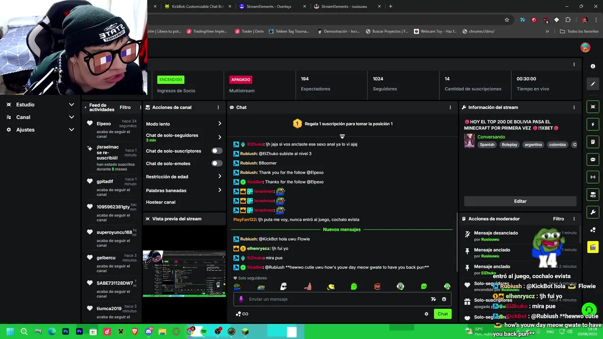Open Información del stream three-dot menu
This screenshot has width=603, height=339.
tap(574, 107)
